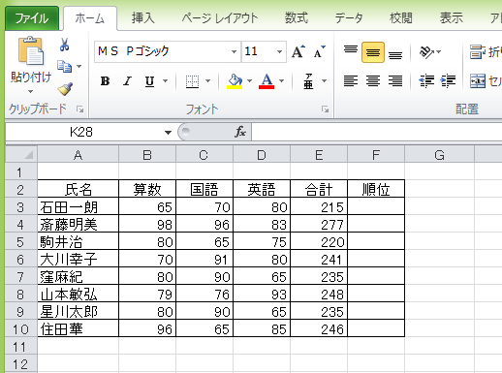The height and width of the screenshot is (373, 502).
Task: Select the 順位 header cell
Action: pyautogui.click(x=376, y=189)
